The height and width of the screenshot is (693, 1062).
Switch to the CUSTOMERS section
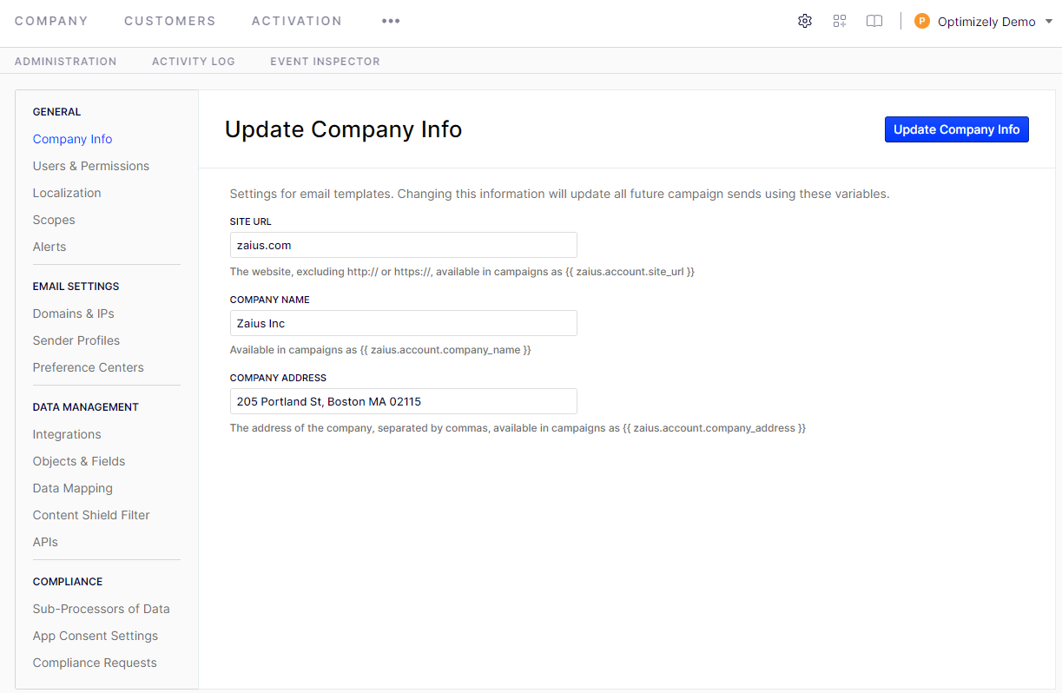pos(169,20)
